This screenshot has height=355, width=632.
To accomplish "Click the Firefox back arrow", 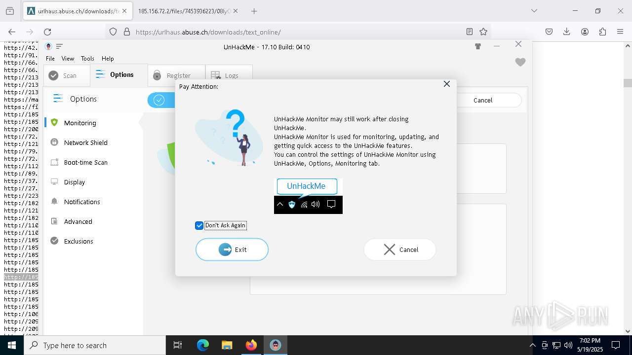I will 12,32.
